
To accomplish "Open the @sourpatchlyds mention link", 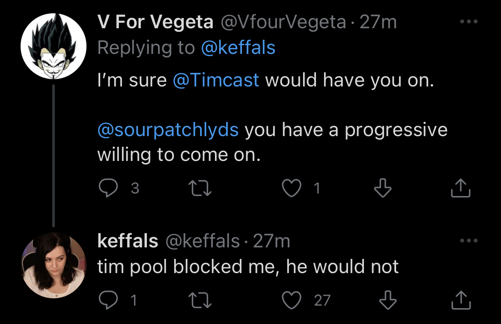I will point(168,130).
